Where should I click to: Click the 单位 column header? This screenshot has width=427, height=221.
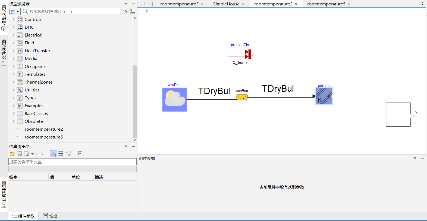pyautogui.click(x=81, y=177)
